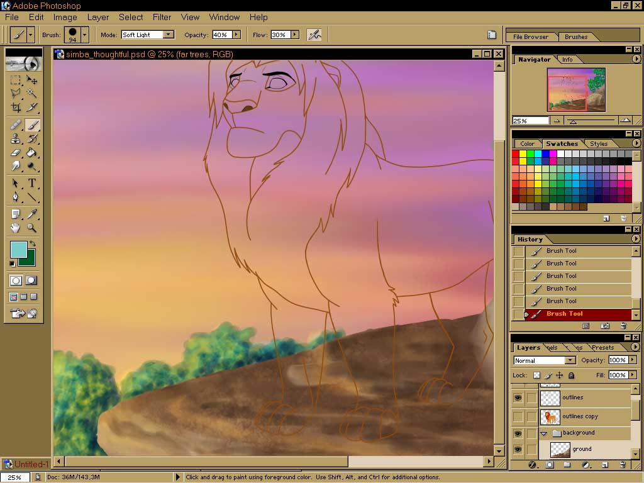Image resolution: width=644 pixels, height=483 pixels.
Task: Open the layer blend mode dropdown
Action: (570, 360)
